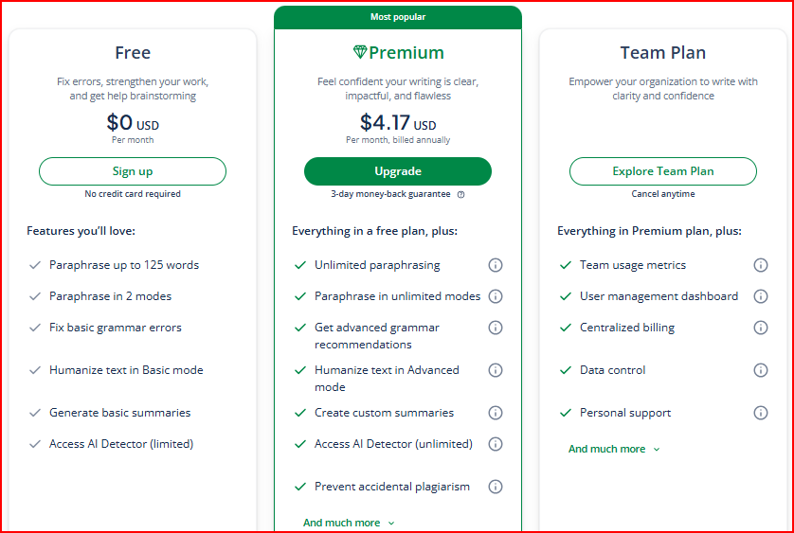The image size is (794, 533).
Task: Click info icon next to Personal support
Action: 760,413
